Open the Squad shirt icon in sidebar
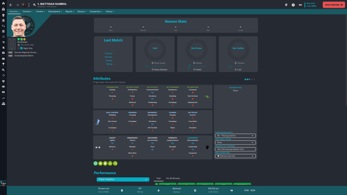Viewport: 347px width, 195px height. [3, 15]
